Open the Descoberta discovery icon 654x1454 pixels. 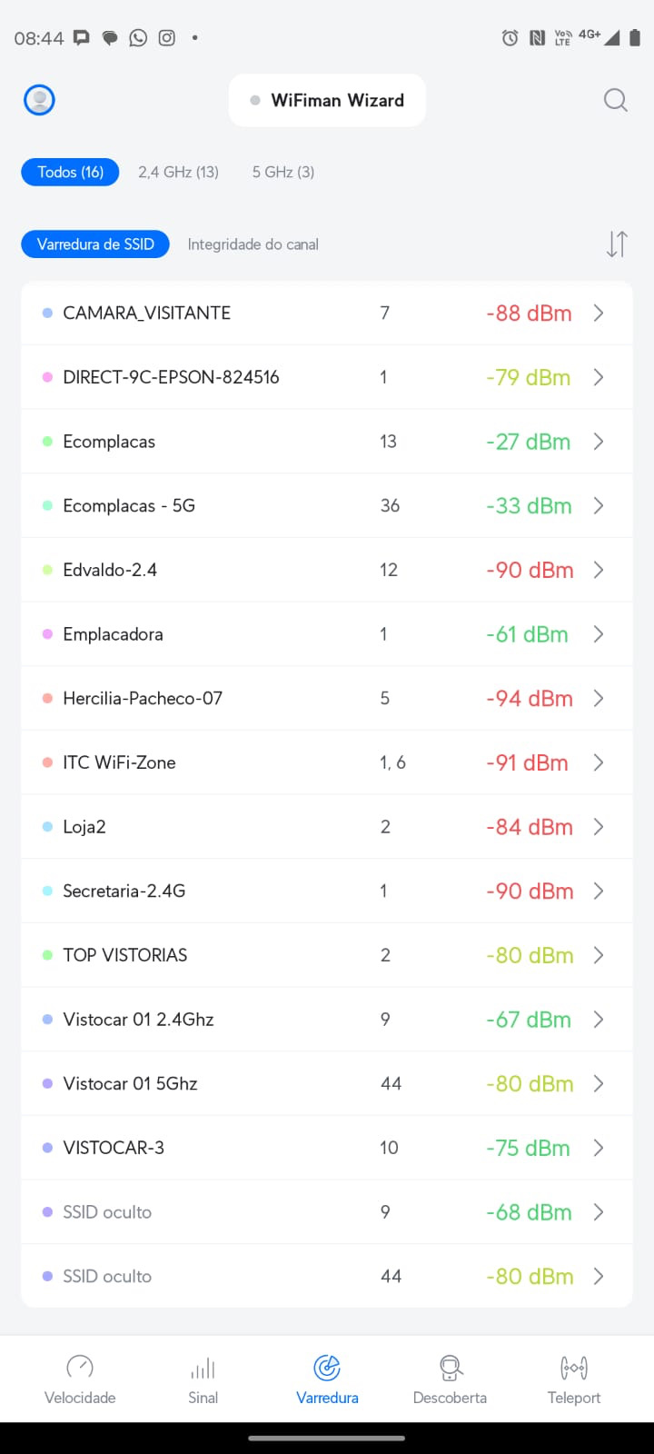pos(451,1367)
